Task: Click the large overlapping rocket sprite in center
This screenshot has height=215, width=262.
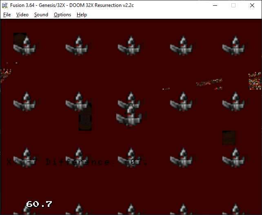Action: tap(130, 116)
